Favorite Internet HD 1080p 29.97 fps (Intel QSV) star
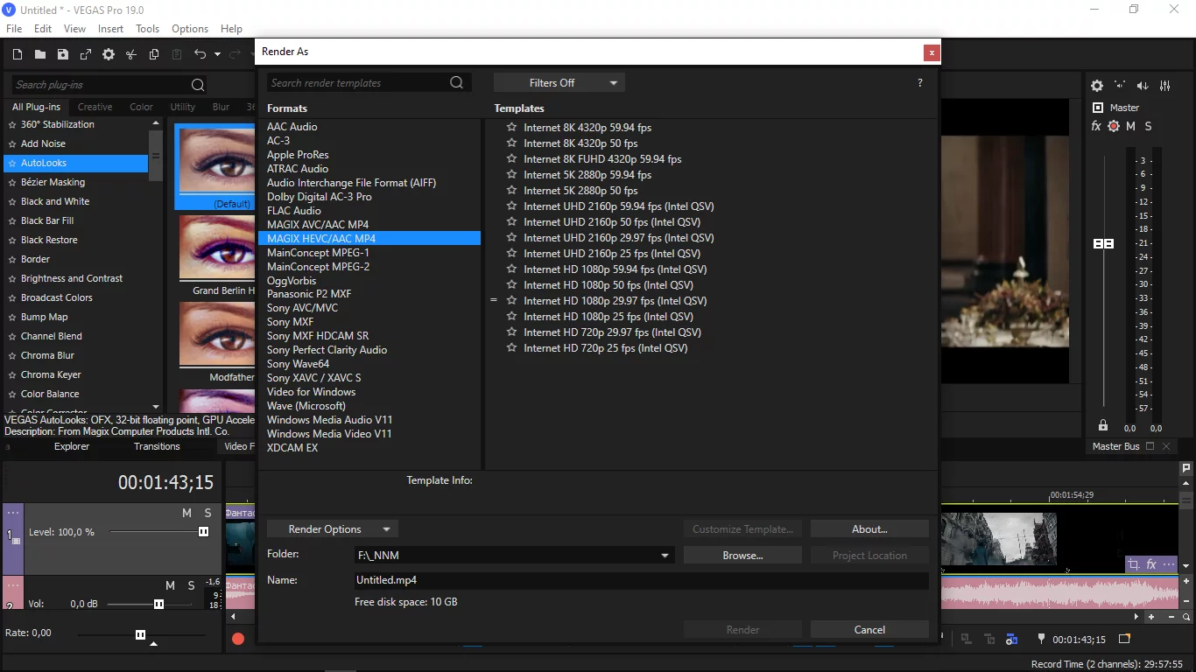This screenshot has height=672, width=1196. pos(511,300)
